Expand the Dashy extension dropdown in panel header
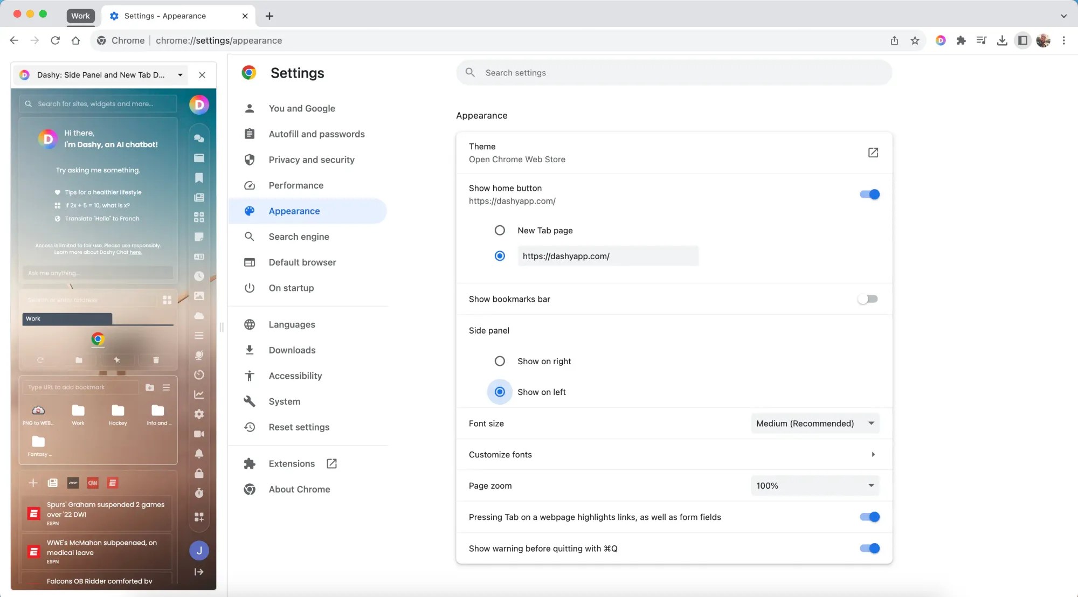1078x597 pixels. (180, 75)
